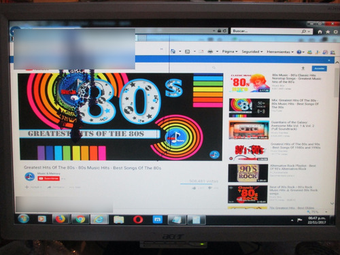Open the Herramientas dropdown menu
The width and height of the screenshot is (340, 255).
coord(280,52)
